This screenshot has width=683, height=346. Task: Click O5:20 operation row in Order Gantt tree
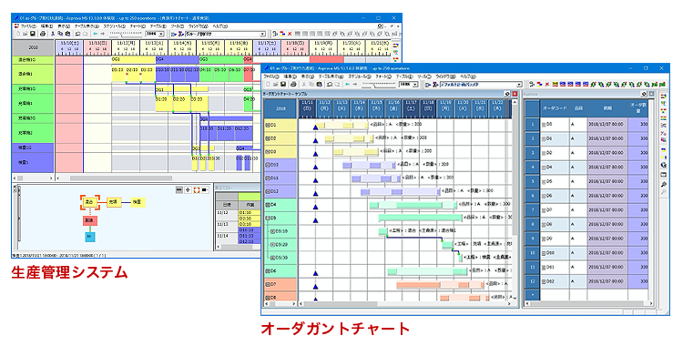click(x=280, y=244)
